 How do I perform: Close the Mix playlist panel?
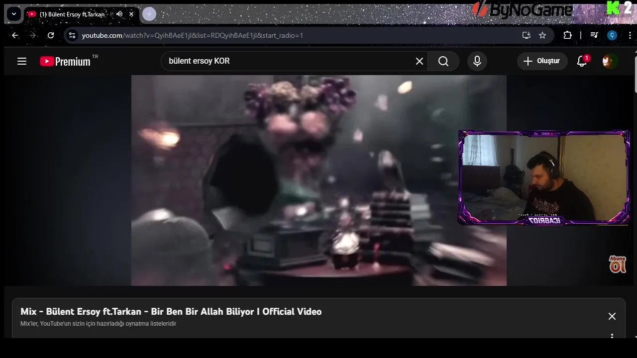click(612, 316)
